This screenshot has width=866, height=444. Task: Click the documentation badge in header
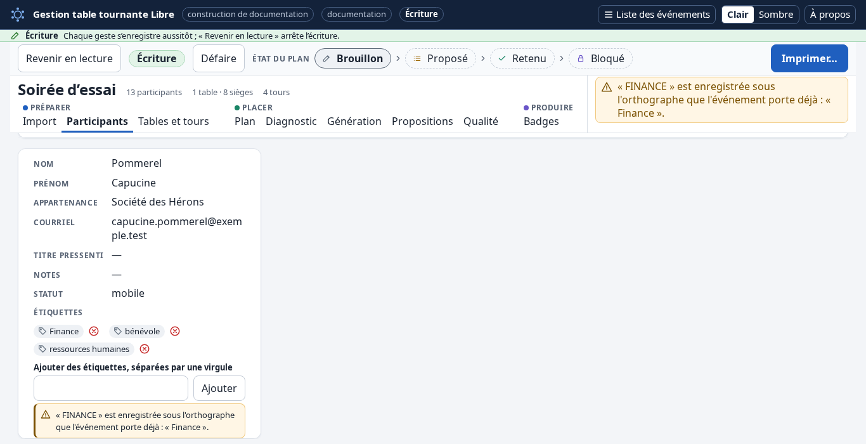(x=356, y=14)
